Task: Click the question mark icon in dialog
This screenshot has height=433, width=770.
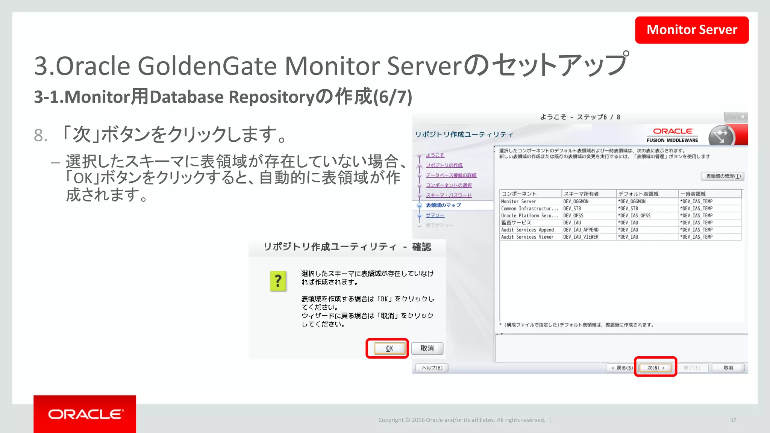Action: tap(278, 281)
